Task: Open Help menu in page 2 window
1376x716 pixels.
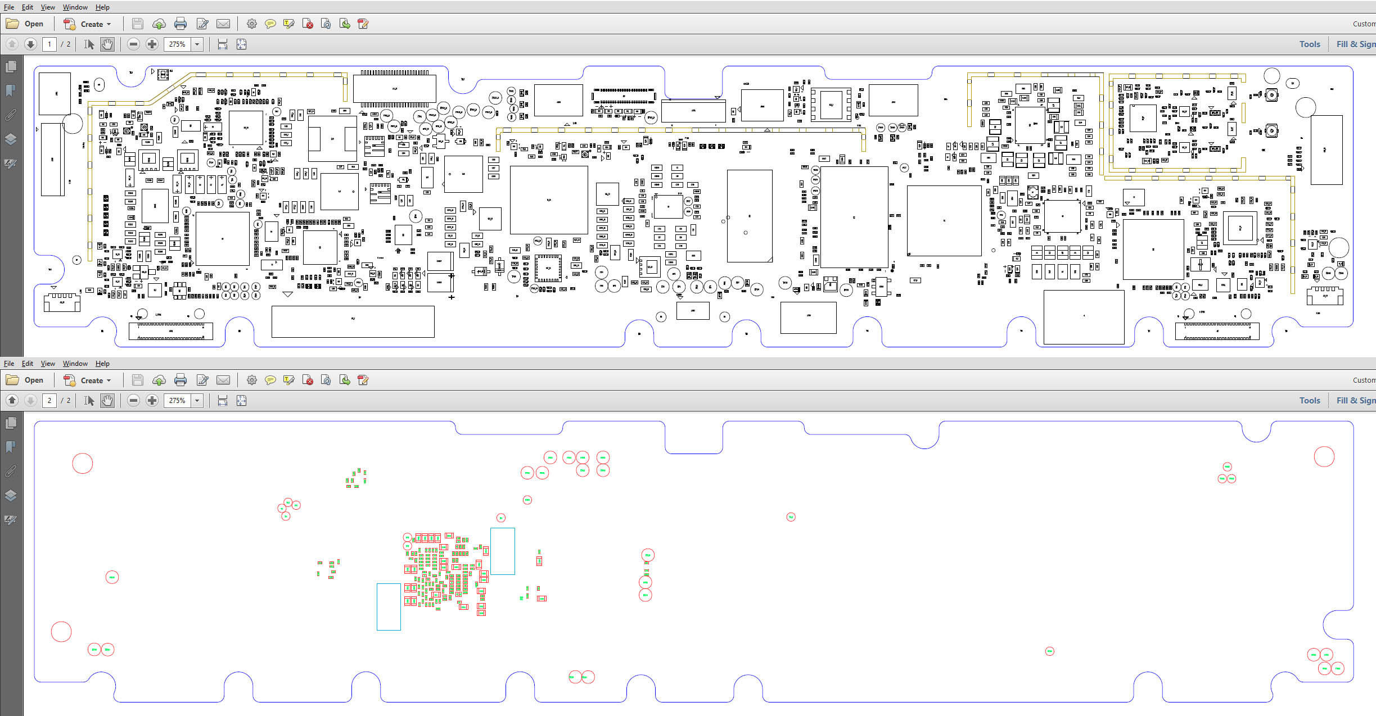Action: click(102, 364)
